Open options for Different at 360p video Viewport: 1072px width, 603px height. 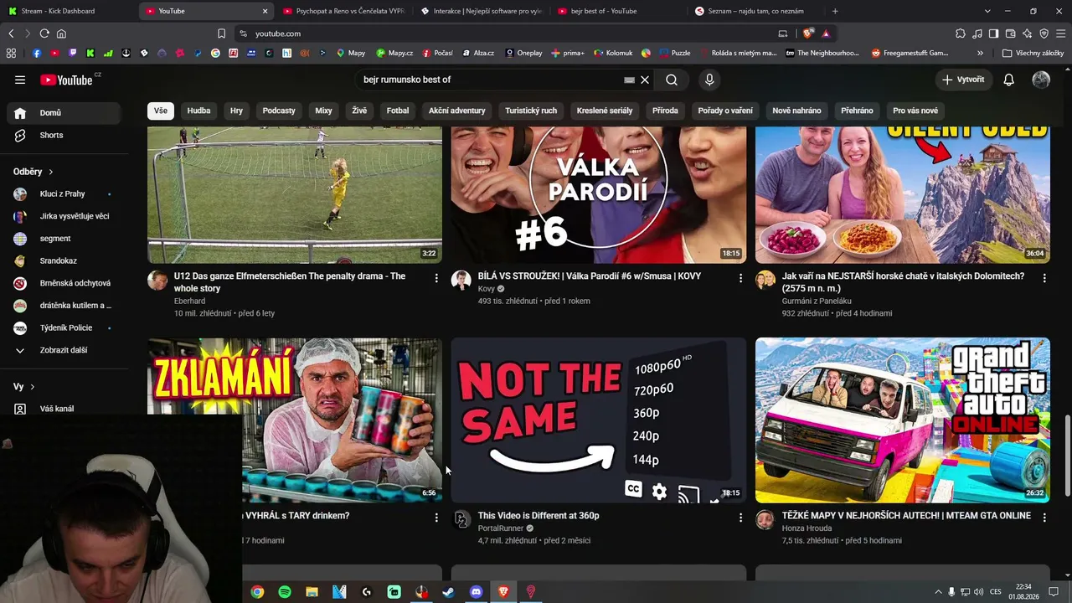click(740, 518)
